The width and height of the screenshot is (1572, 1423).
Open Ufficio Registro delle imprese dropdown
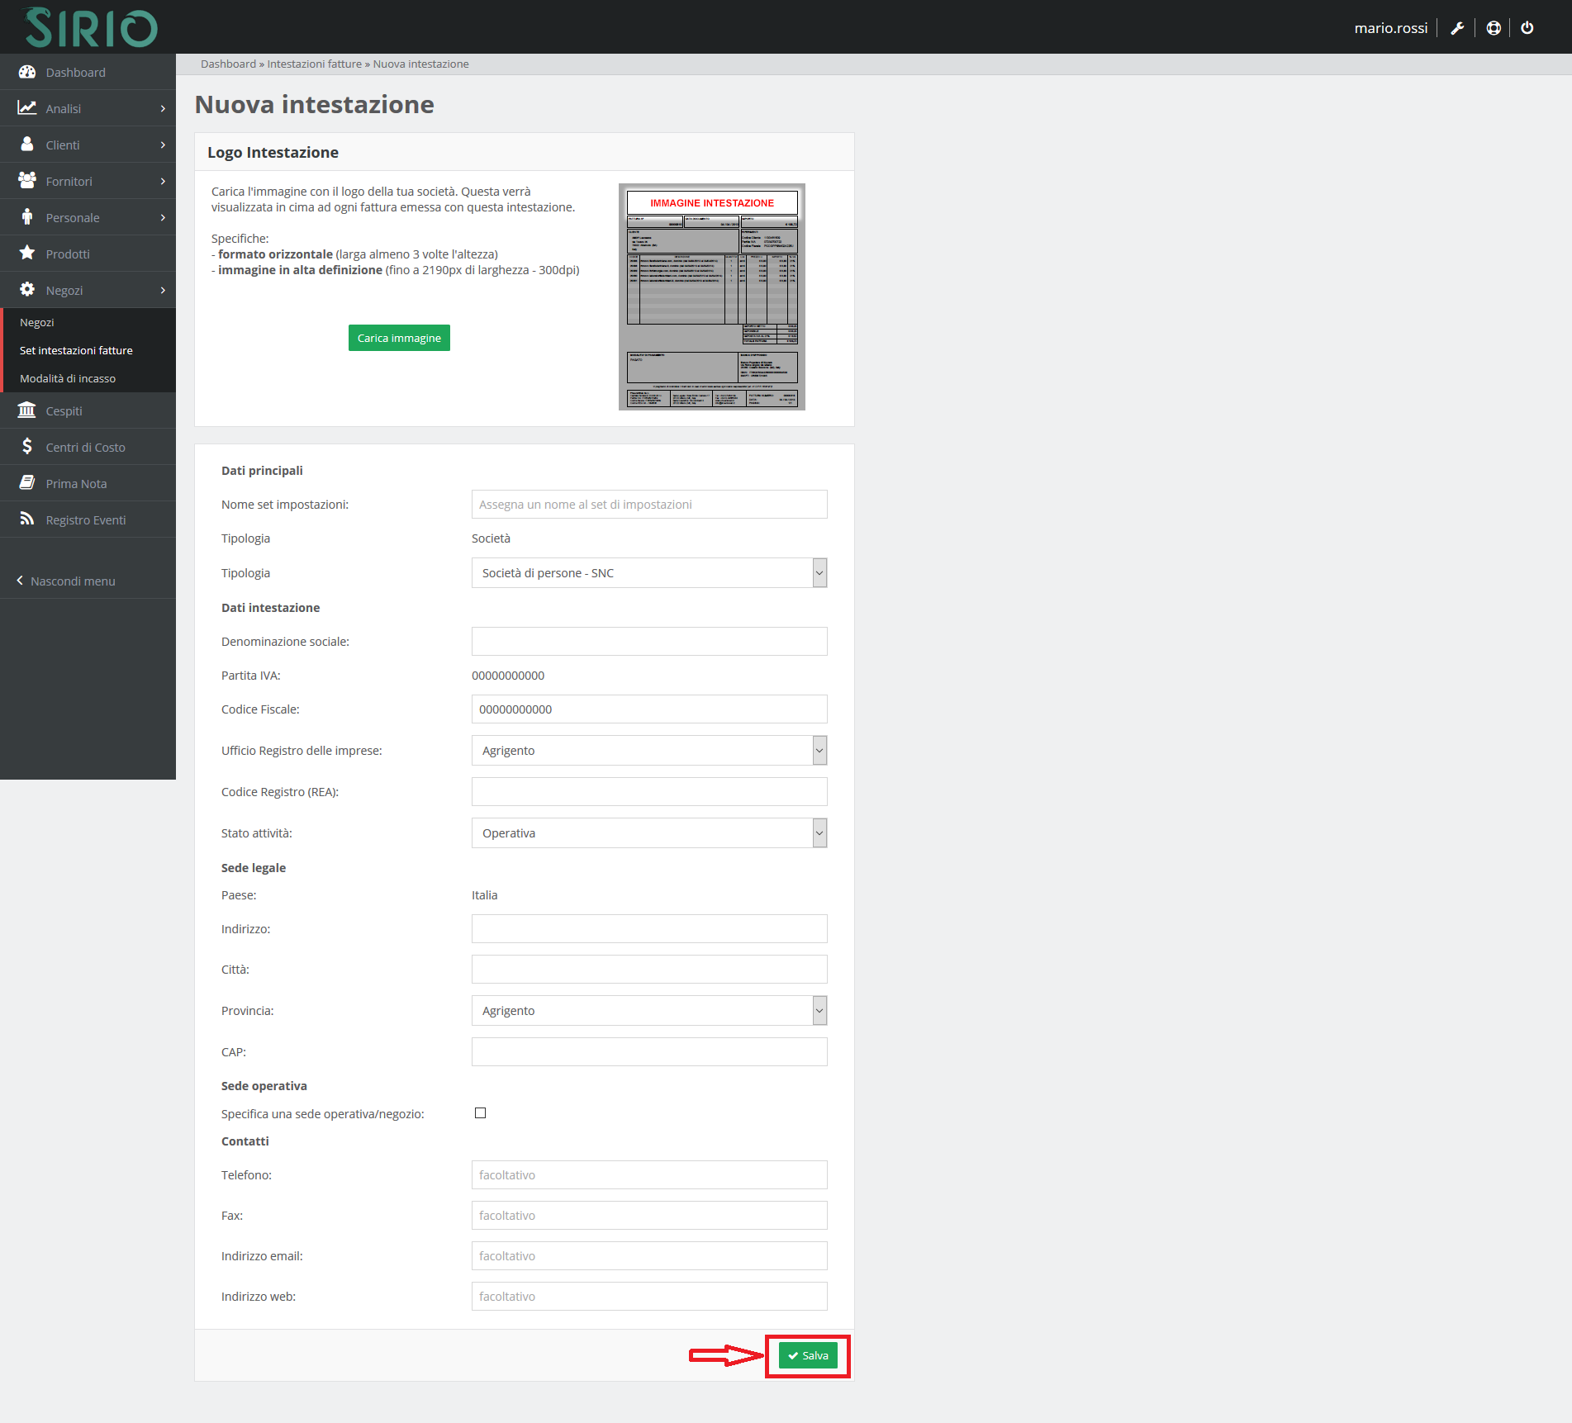tap(648, 751)
